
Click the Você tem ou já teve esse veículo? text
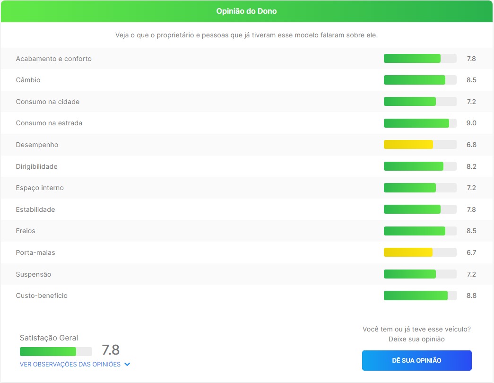[x=416, y=329]
